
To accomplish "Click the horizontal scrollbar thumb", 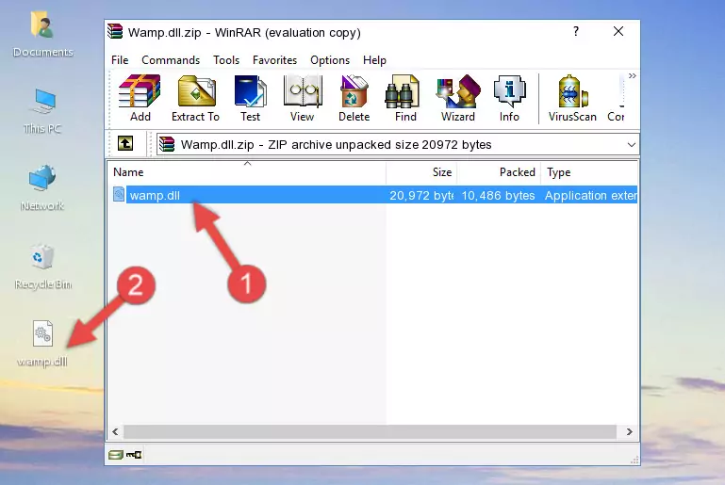I will click(370, 432).
